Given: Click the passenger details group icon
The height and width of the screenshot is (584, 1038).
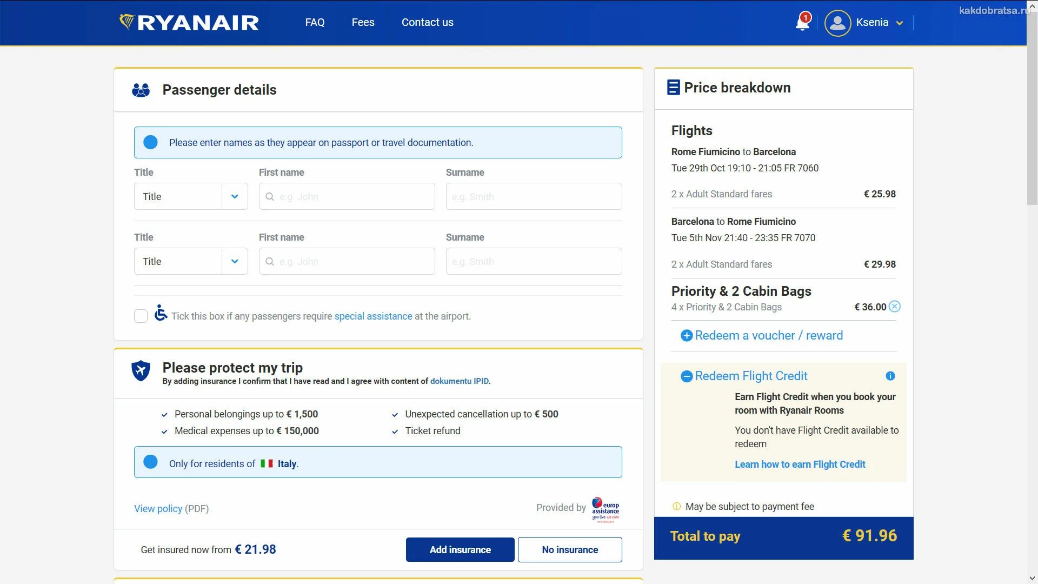Looking at the screenshot, I should 141,89.
